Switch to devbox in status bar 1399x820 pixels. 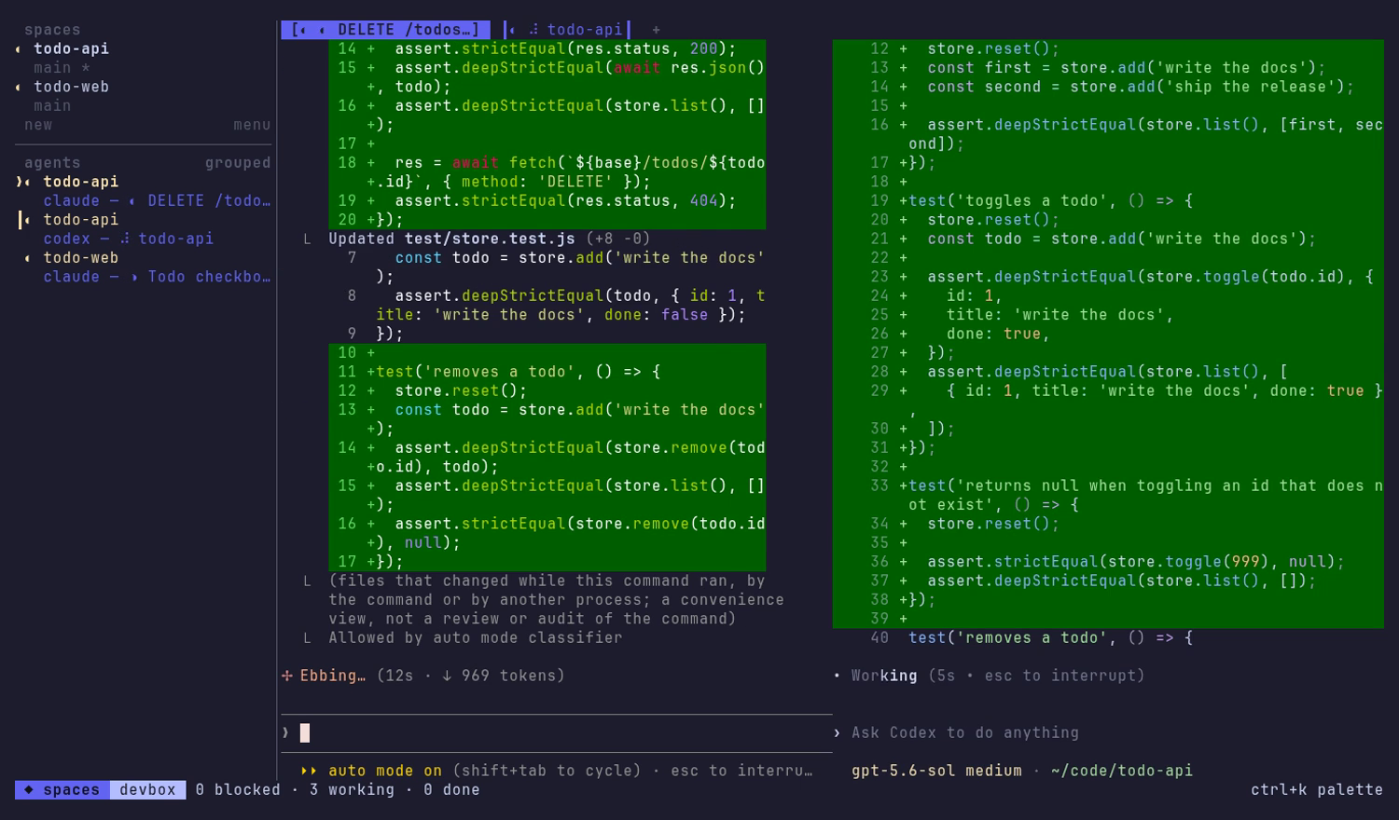[x=147, y=789]
